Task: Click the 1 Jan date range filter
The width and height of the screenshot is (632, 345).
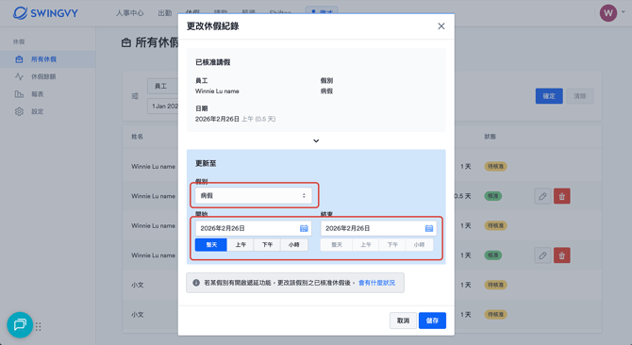Action: click(163, 106)
